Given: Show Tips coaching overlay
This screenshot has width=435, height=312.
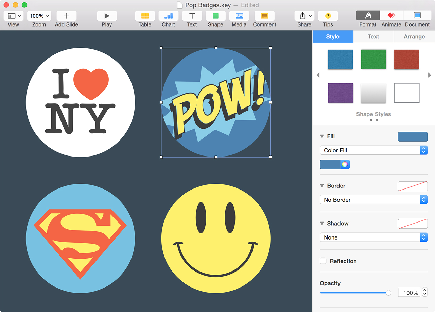Looking at the screenshot, I should tap(328, 16).
